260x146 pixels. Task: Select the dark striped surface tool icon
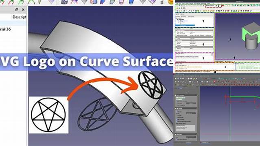click(64, 2)
